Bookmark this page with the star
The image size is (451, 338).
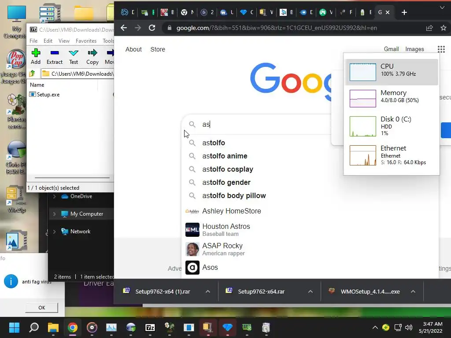[x=443, y=28]
